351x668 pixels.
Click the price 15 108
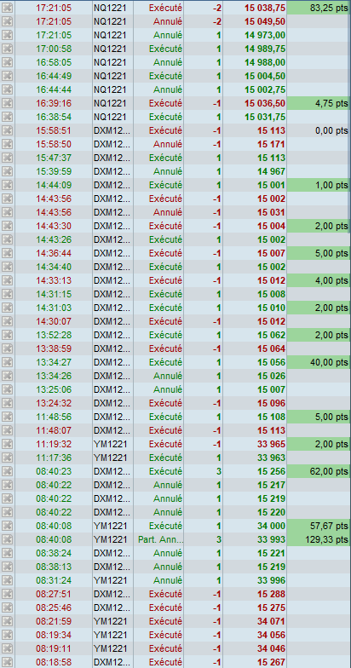[271, 417]
